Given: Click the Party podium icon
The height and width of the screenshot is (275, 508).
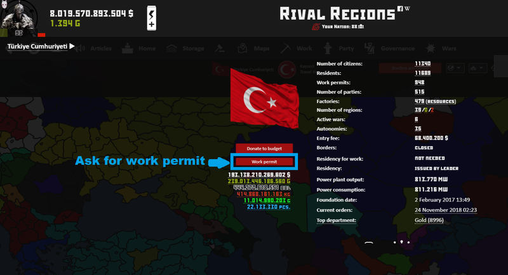Looking at the screenshot, I should [x=328, y=48].
